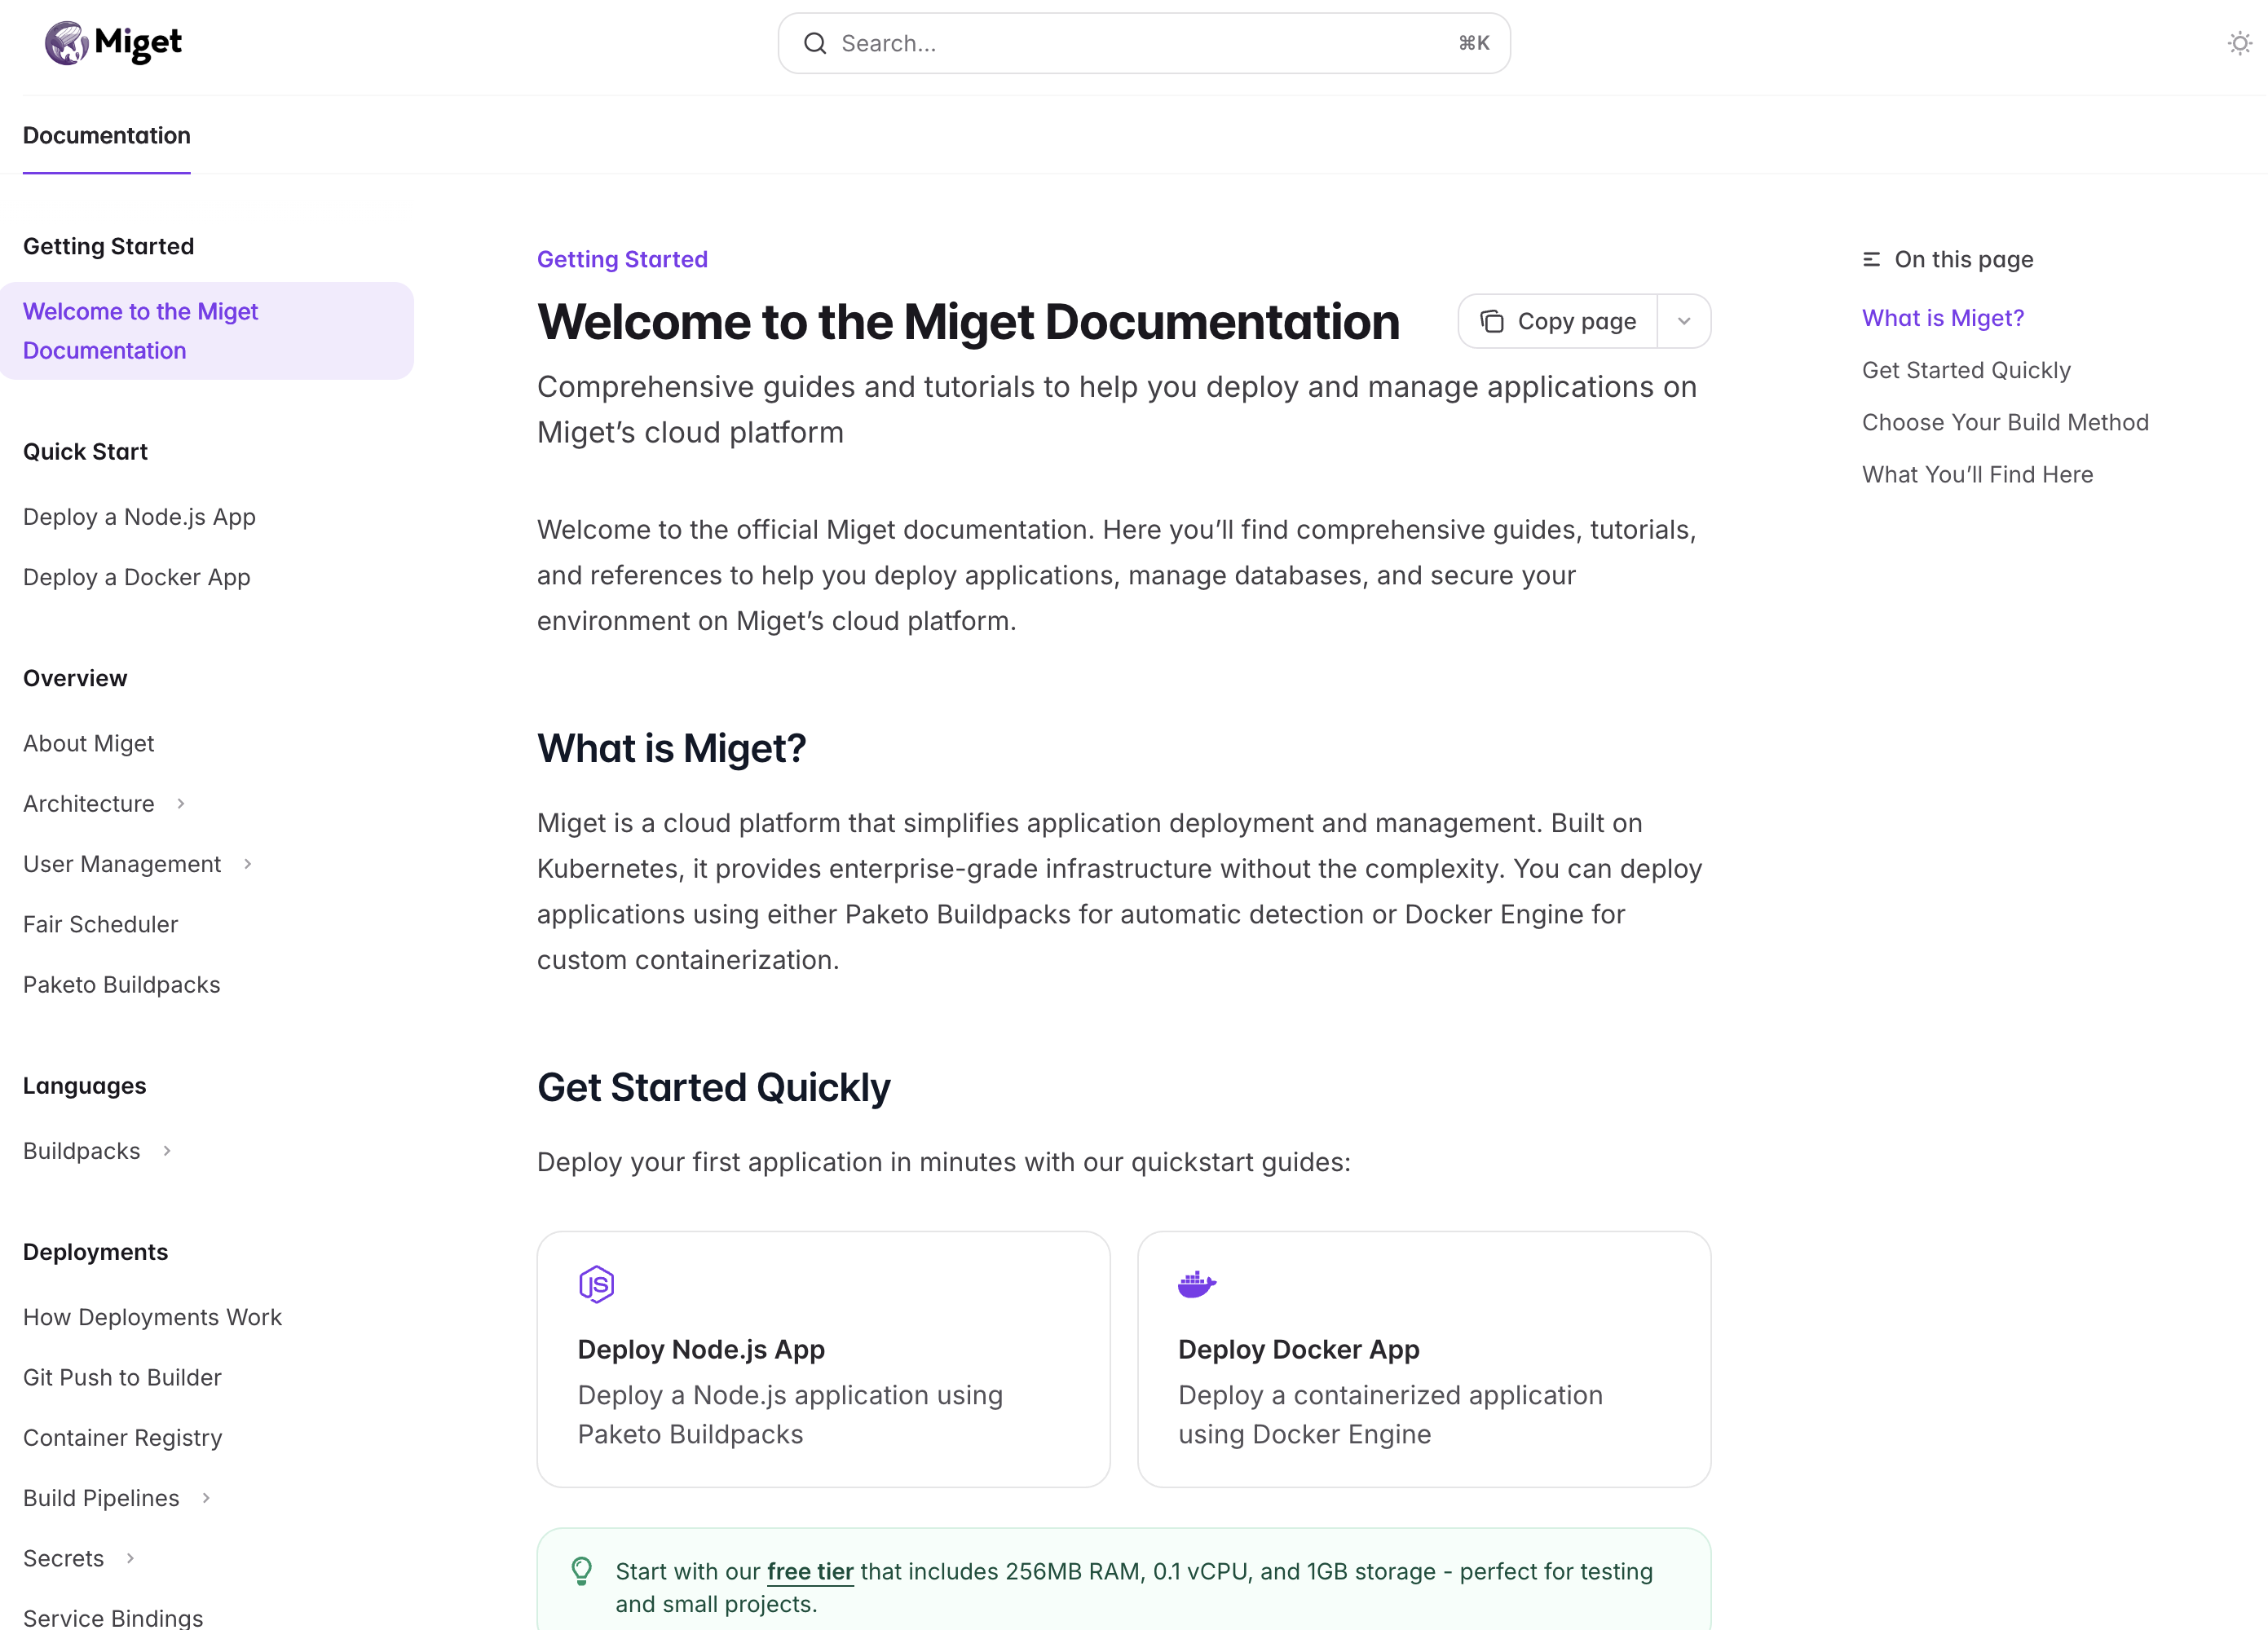This screenshot has width=2268, height=1630.
Task: Expand the Buildpacks section under Languages
Action: tap(166, 1150)
